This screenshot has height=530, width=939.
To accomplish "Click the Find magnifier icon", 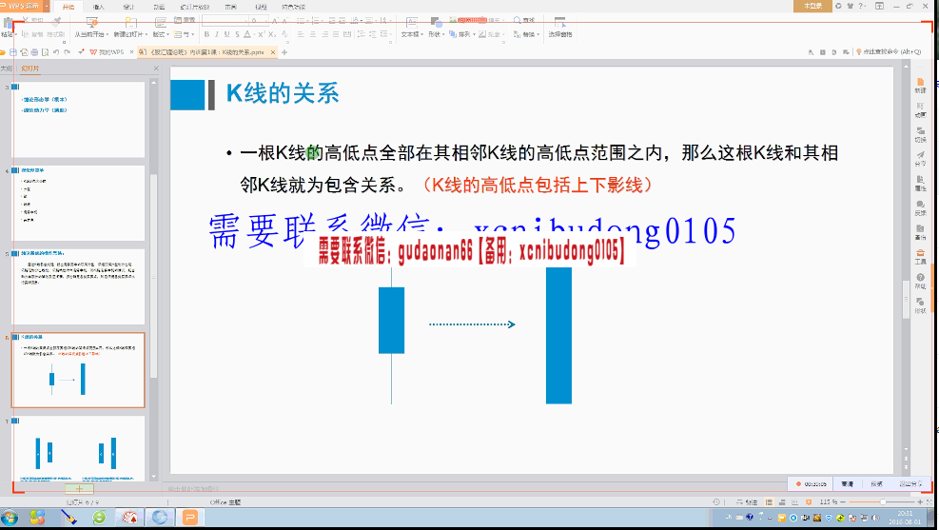I will click(518, 20).
